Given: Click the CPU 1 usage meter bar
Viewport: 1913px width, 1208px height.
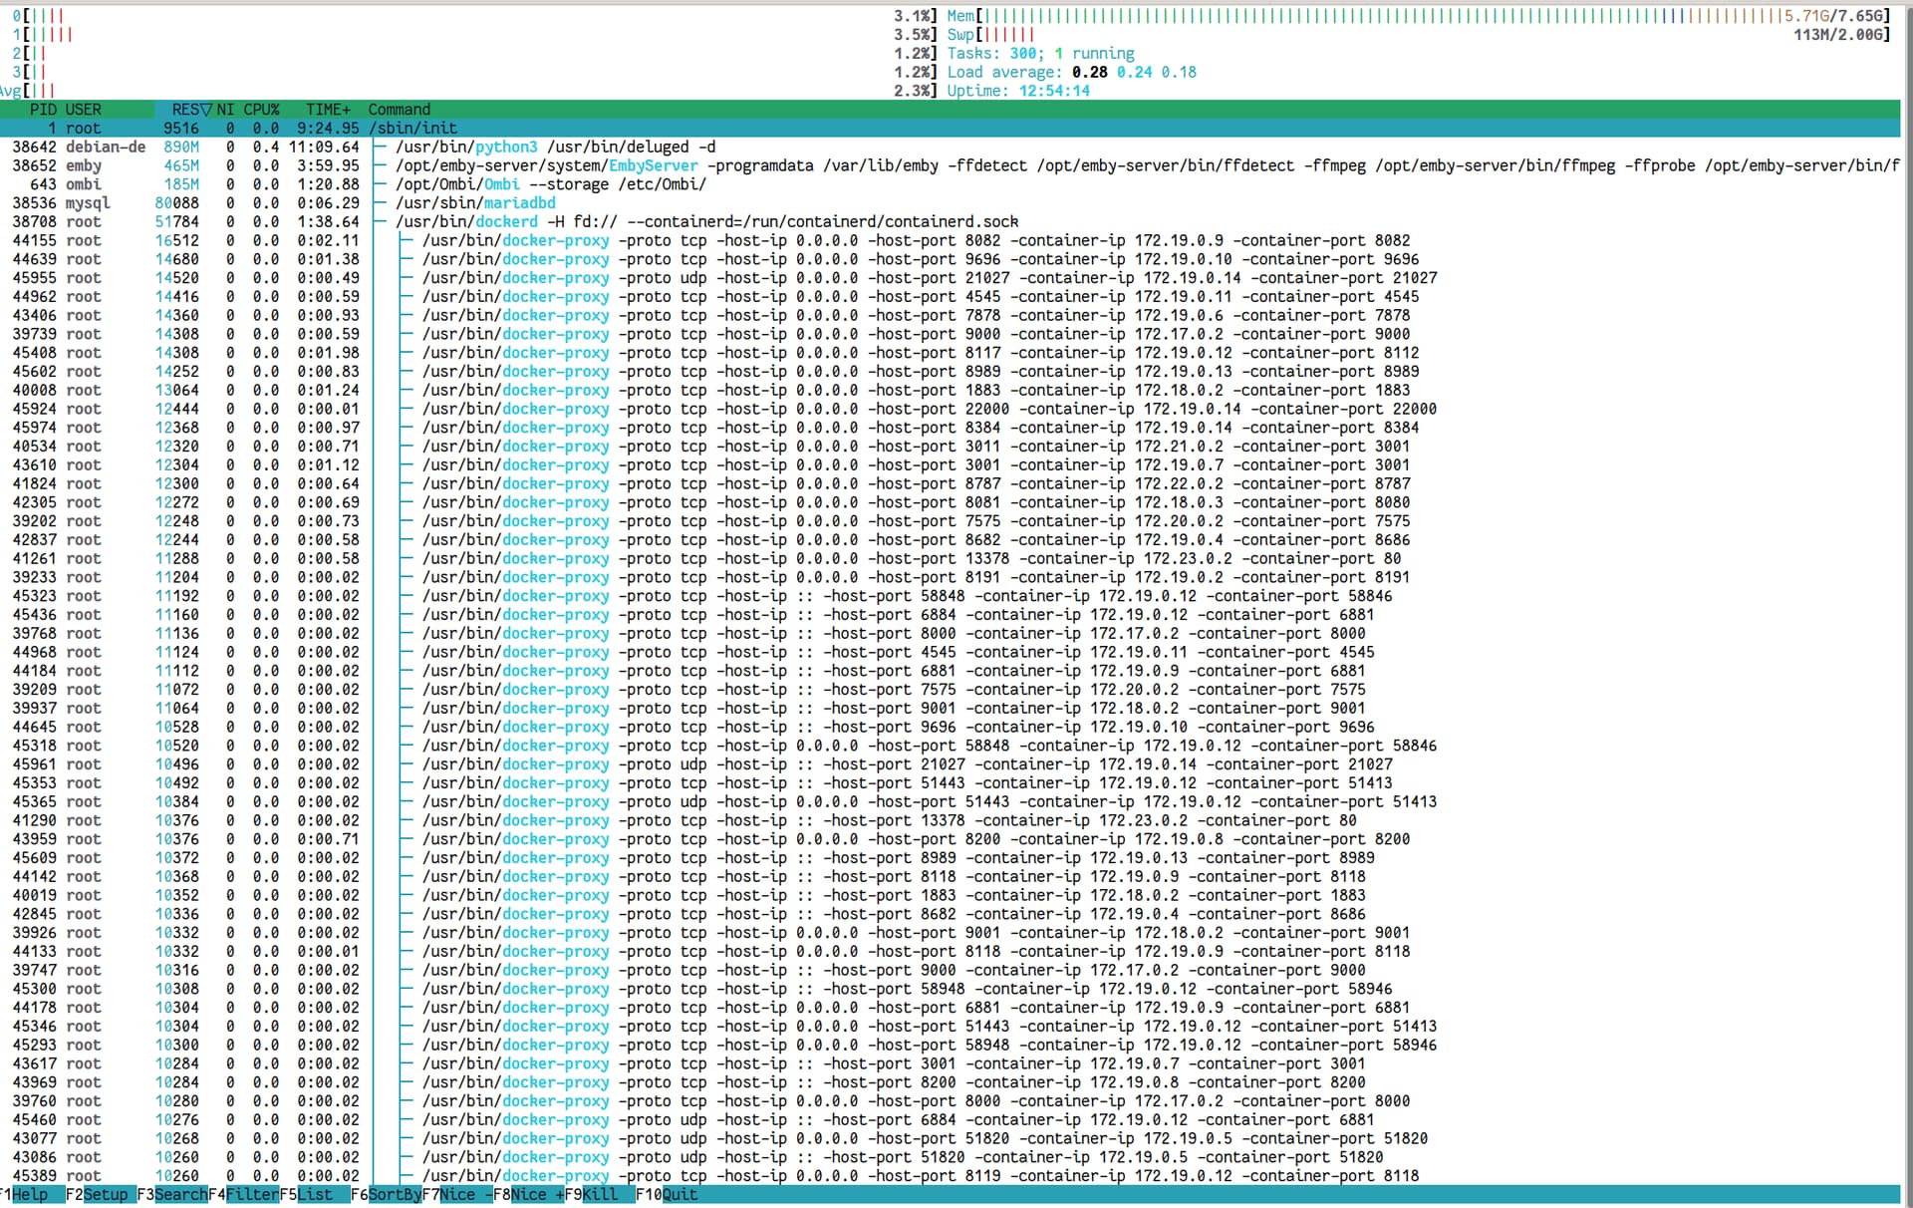Looking at the screenshot, I should pos(476,35).
